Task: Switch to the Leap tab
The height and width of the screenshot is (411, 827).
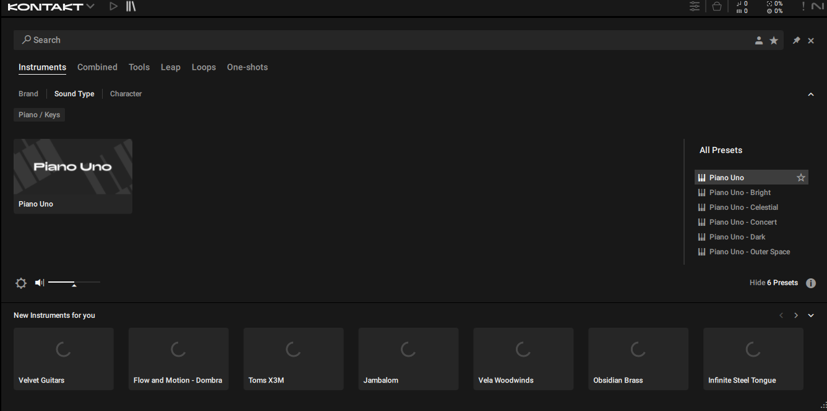Action: (x=171, y=67)
